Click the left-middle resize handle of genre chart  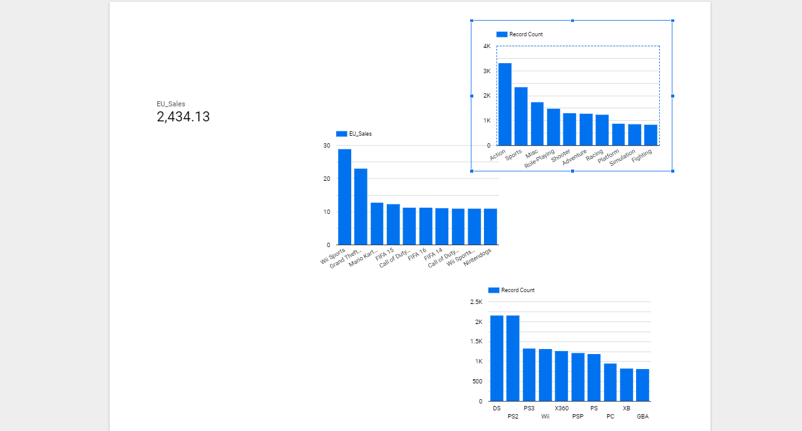pyautogui.click(x=472, y=96)
